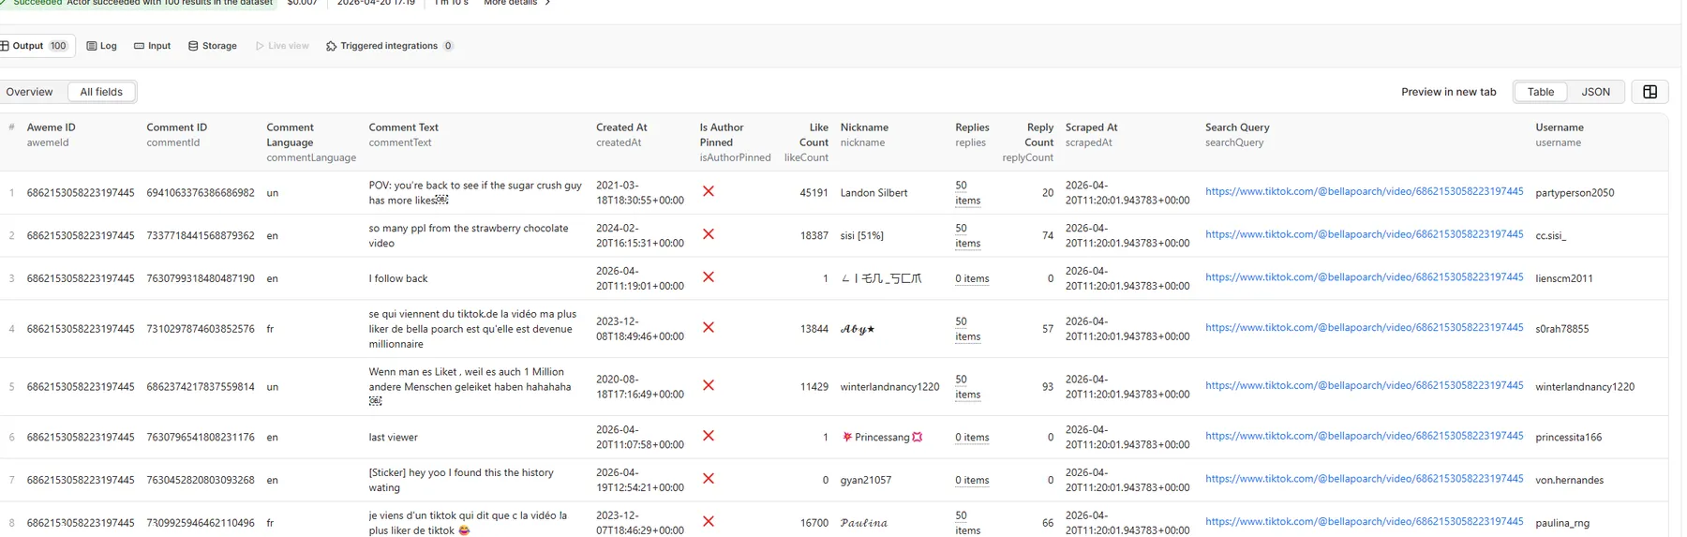This screenshot has width=1687, height=537.
Task: Expand 0 items replies in the lienscm2011 row
Action: (x=972, y=278)
